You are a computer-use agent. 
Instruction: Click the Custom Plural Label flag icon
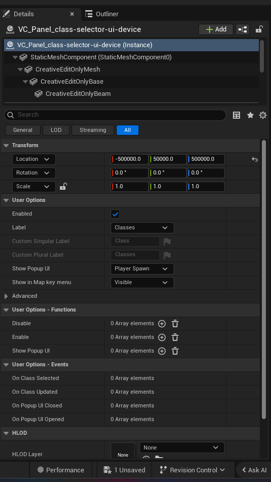point(167,255)
